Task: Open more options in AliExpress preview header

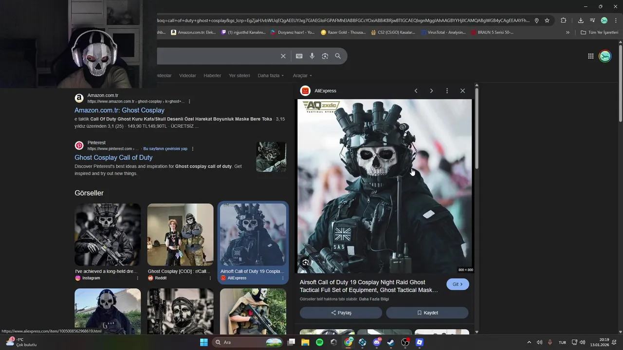Action: (x=447, y=91)
